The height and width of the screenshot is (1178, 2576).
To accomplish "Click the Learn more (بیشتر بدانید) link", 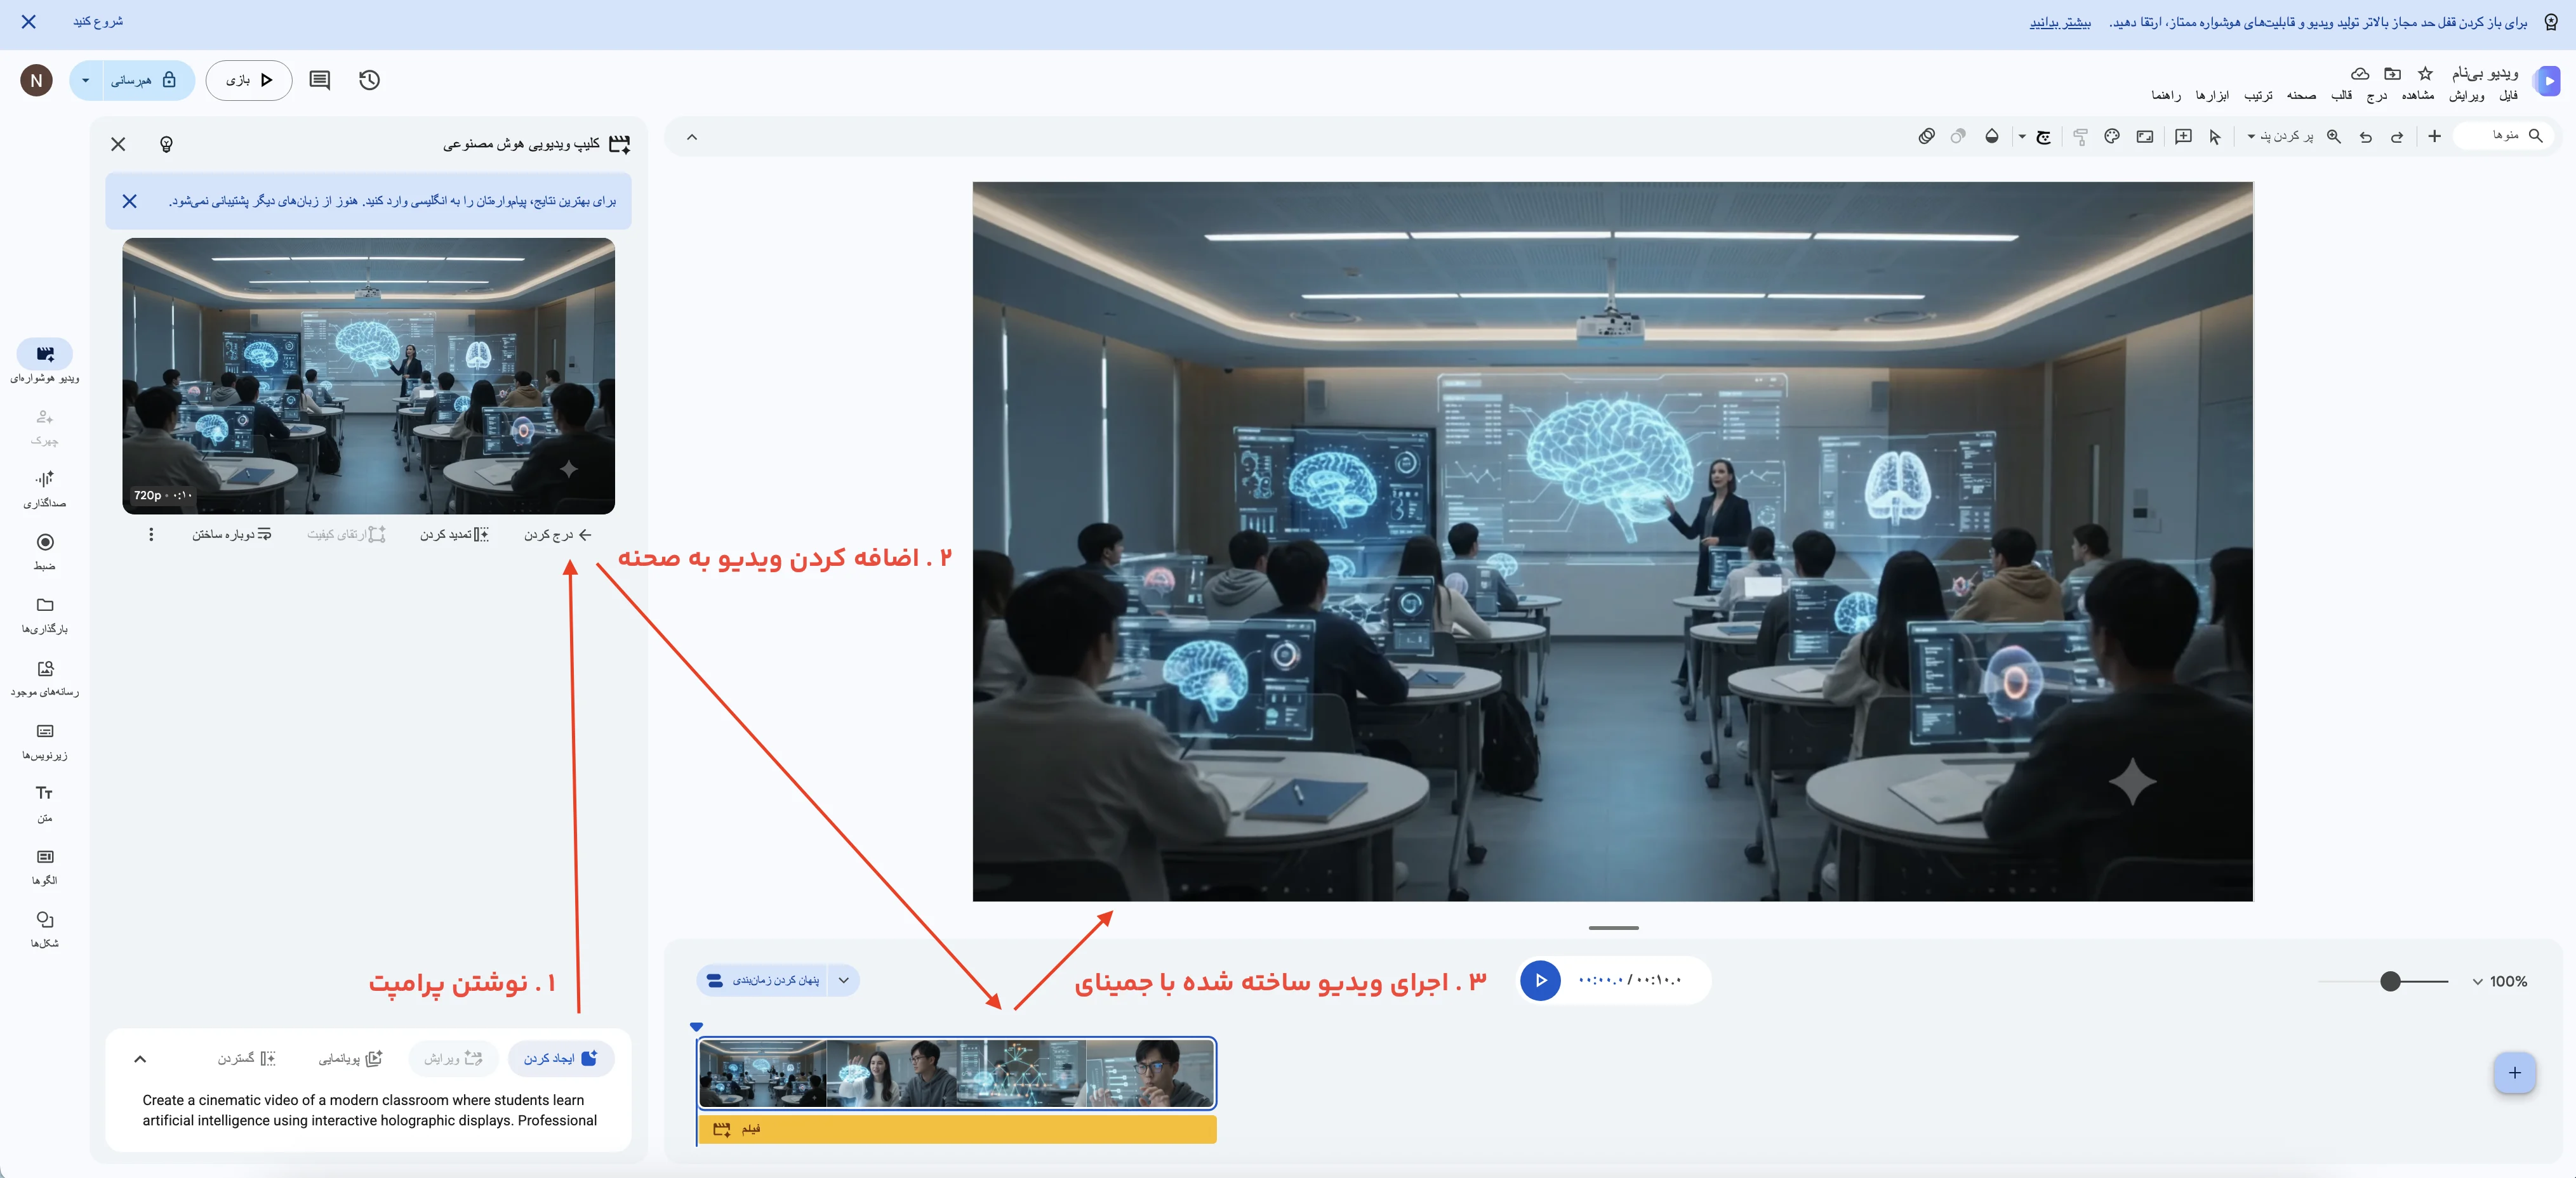I will click(2060, 22).
